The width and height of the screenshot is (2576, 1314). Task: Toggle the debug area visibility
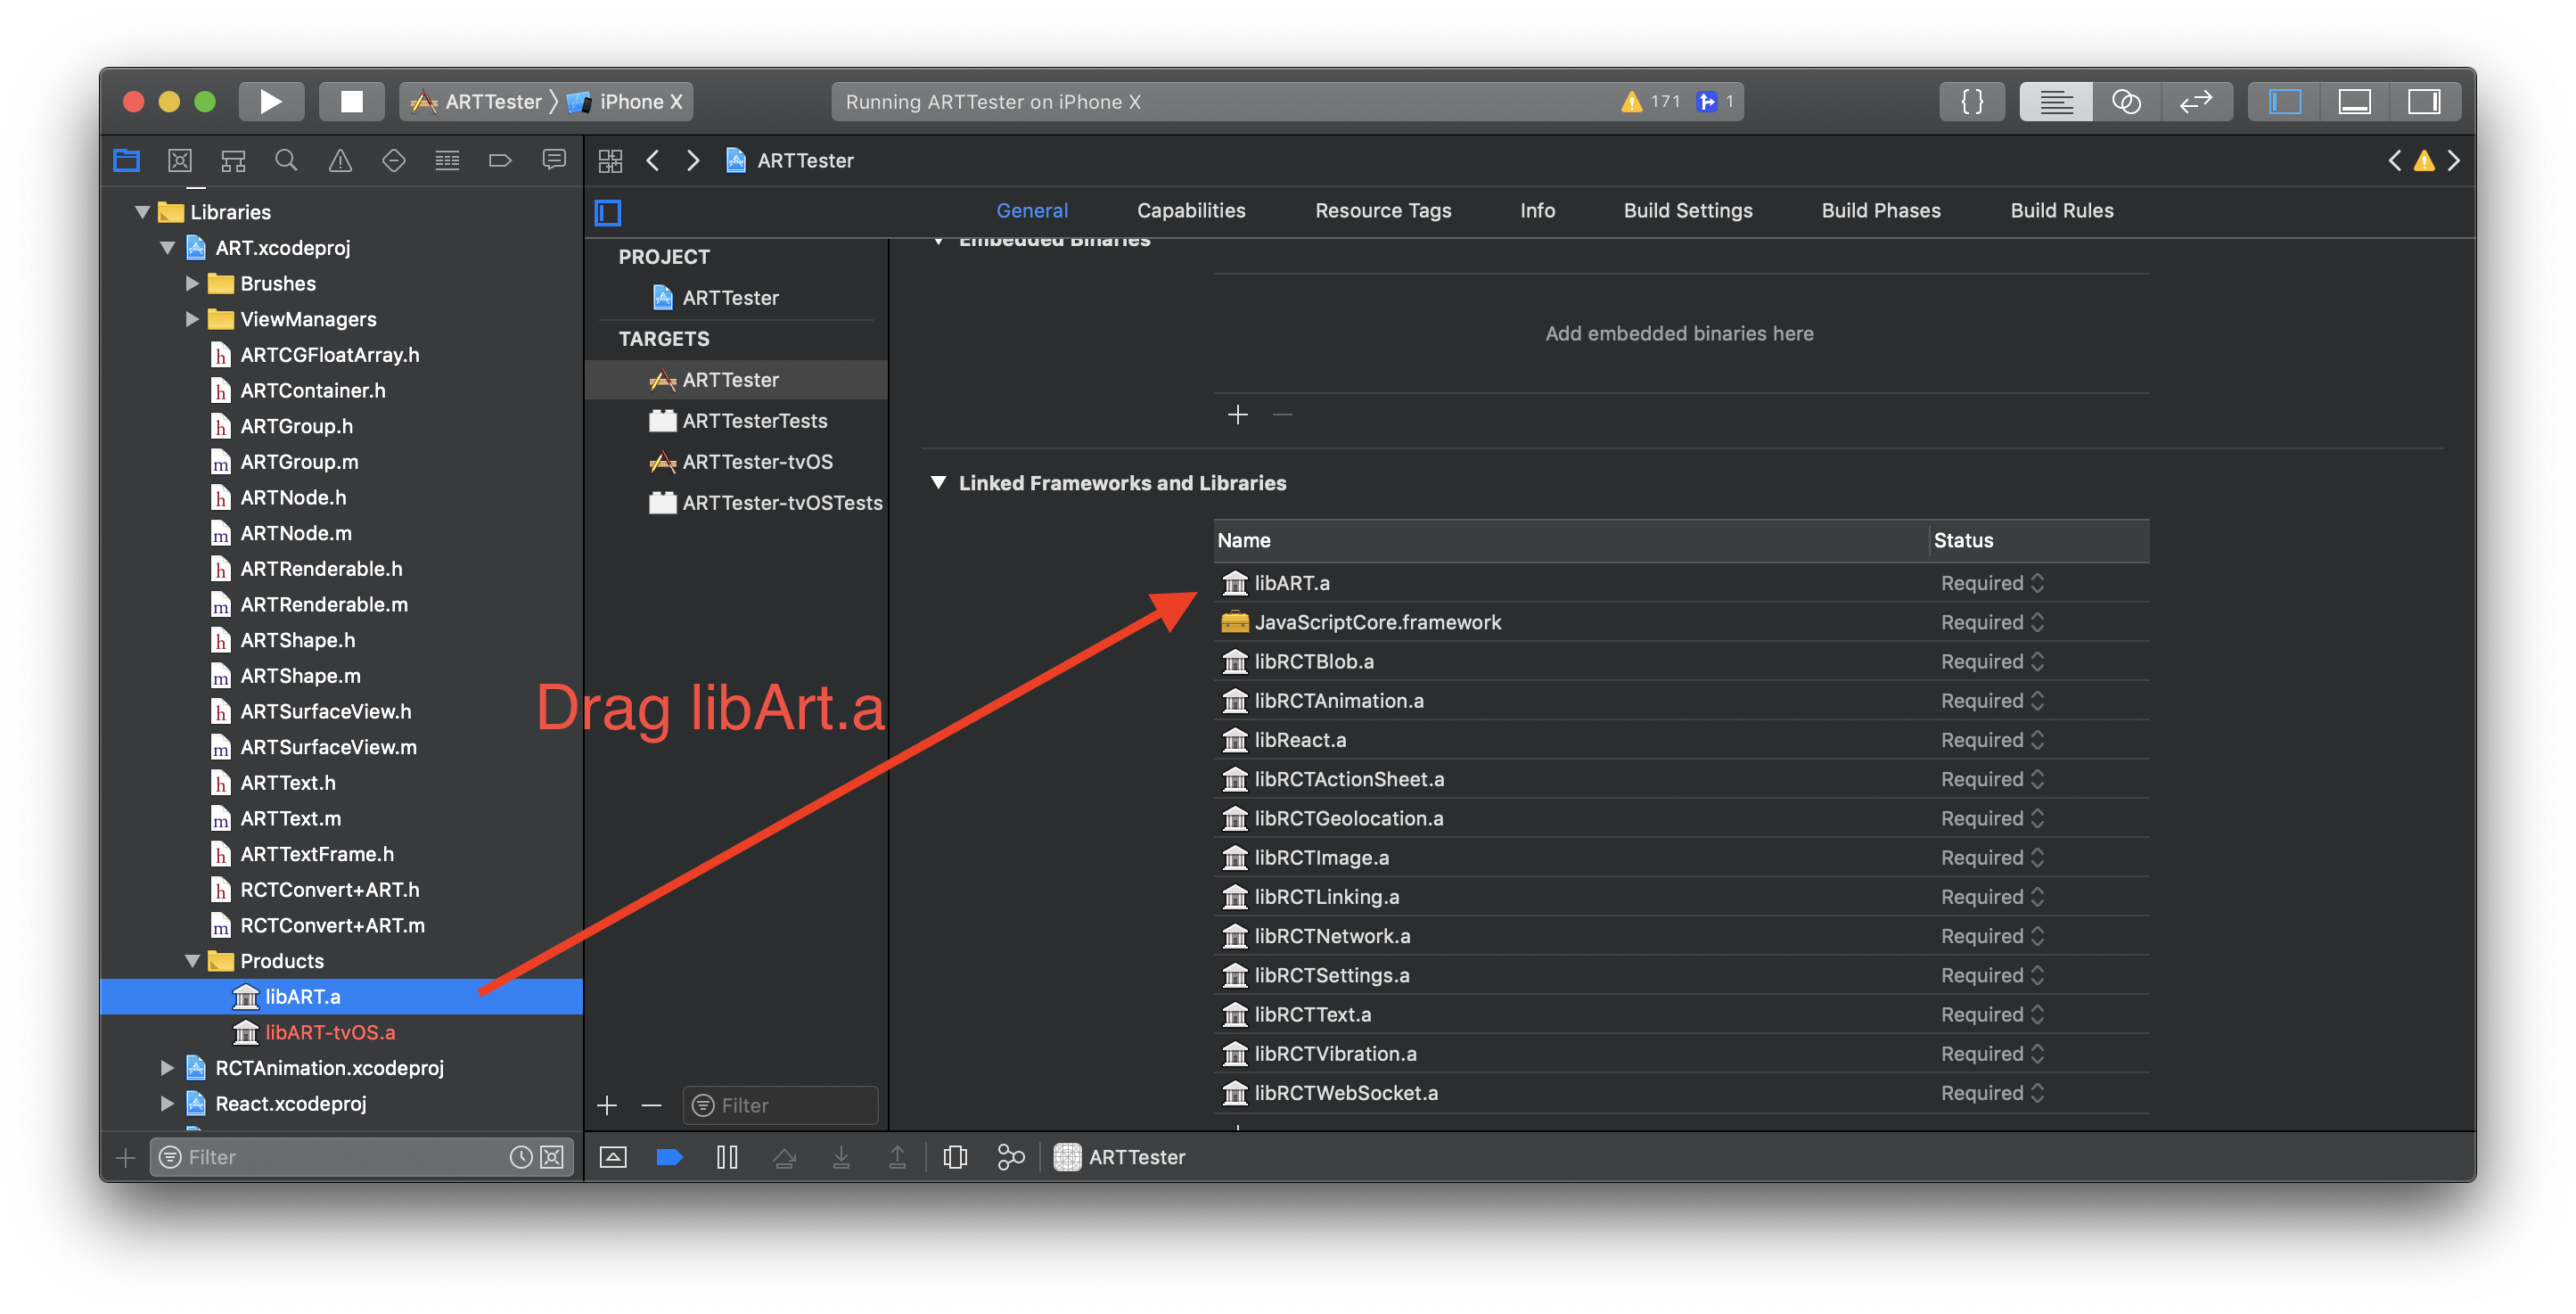tap(2354, 101)
